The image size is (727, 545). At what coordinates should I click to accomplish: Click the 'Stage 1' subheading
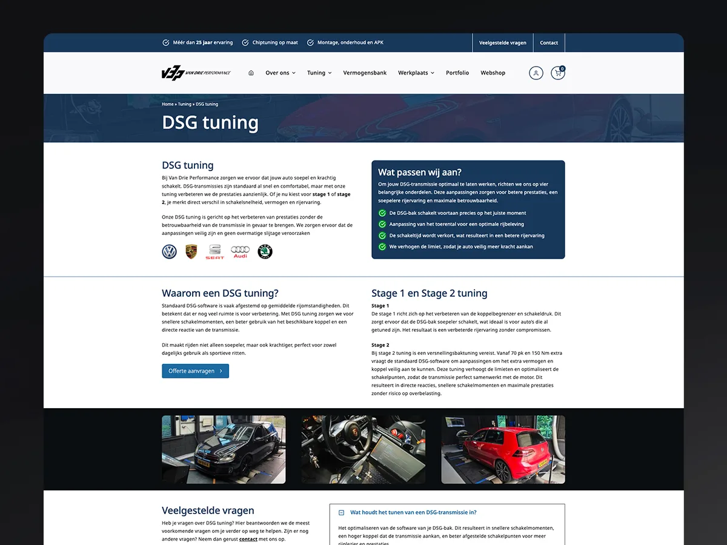[380, 306]
